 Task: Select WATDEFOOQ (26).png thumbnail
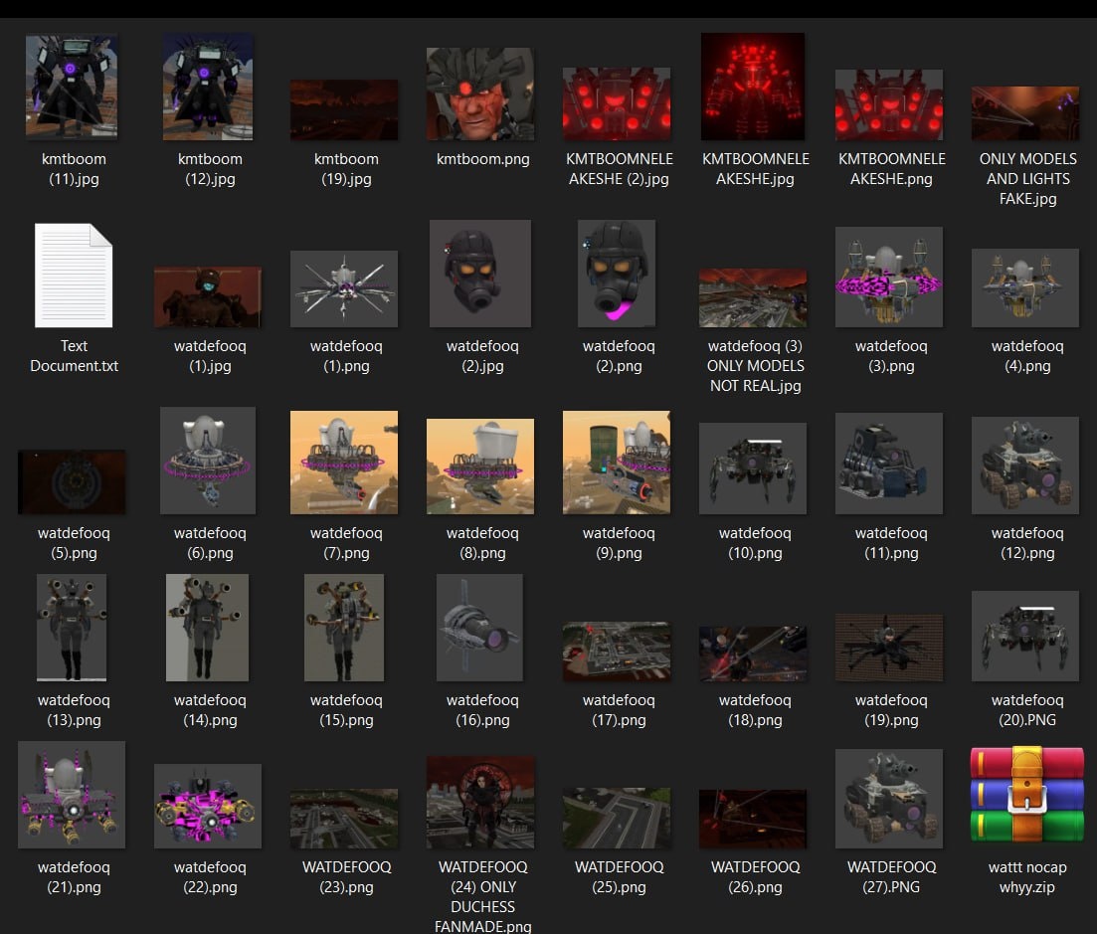coord(753,820)
